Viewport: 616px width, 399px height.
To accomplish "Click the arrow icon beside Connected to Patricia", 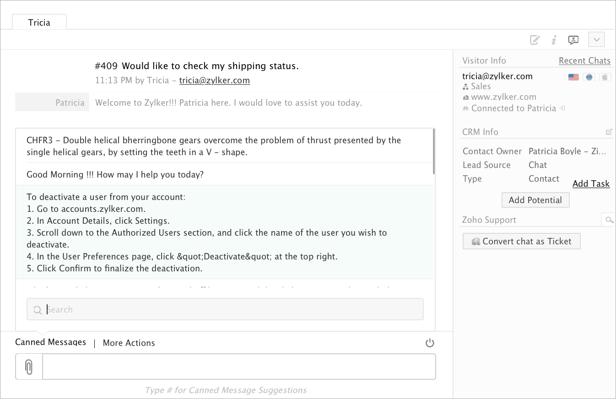I will coord(562,108).
